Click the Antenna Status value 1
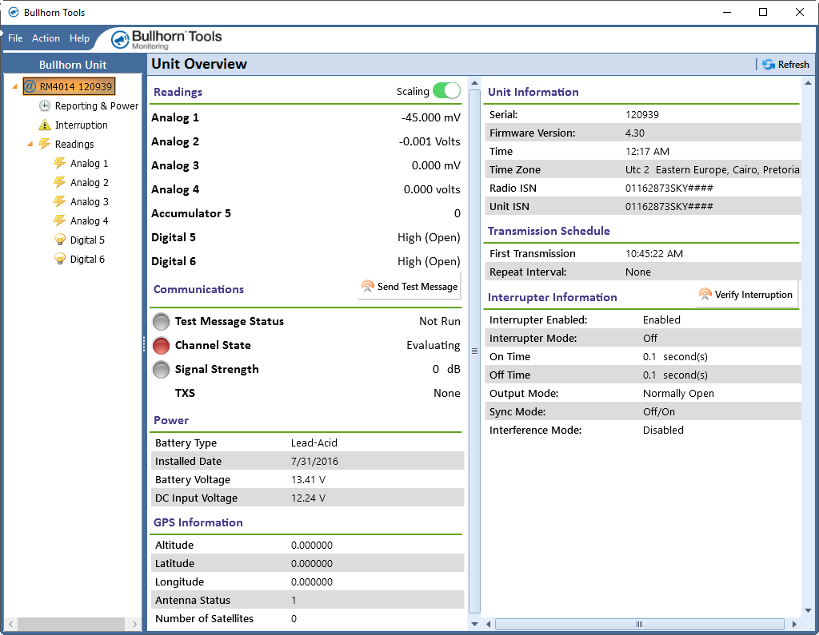 click(x=294, y=600)
